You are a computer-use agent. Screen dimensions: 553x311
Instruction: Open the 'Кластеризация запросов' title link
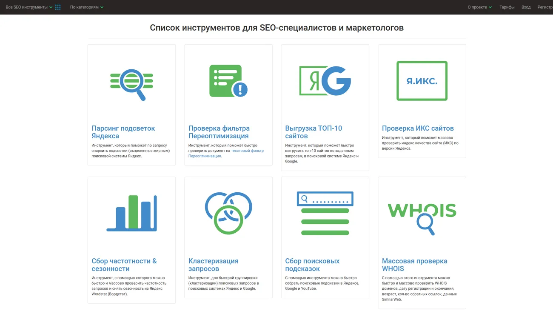213,265
